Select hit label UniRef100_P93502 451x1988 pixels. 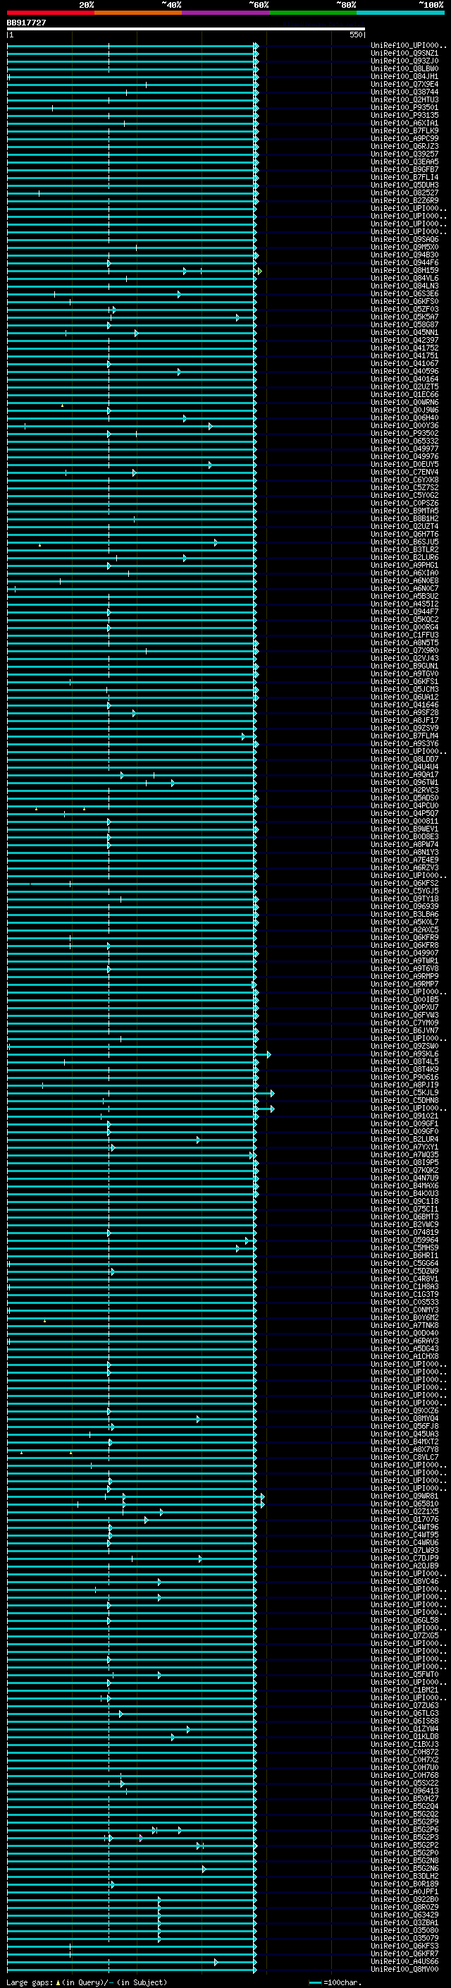coord(404,434)
